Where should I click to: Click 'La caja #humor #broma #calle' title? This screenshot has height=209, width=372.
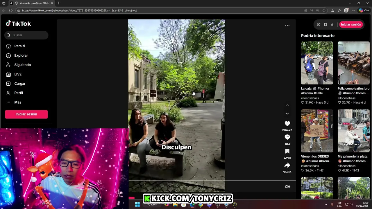(315, 91)
